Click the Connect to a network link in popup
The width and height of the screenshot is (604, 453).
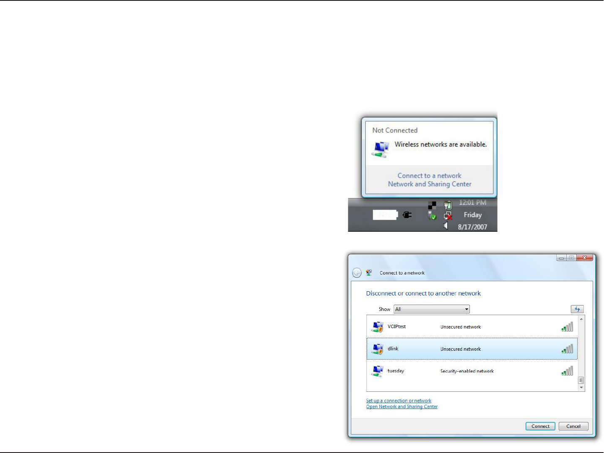click(429, 176)
